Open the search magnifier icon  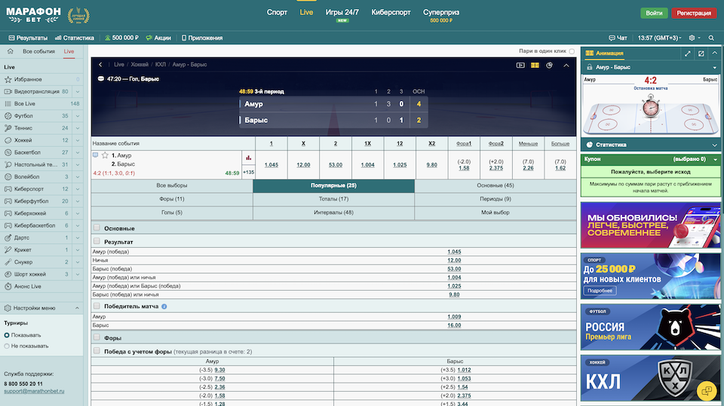click(711, 38)
